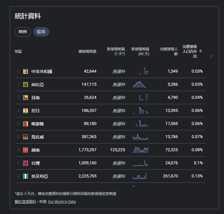Pin the 中非共和國 row
This screenshot has height=214, width=224.
pyautogui.click(x=18, y=71)
